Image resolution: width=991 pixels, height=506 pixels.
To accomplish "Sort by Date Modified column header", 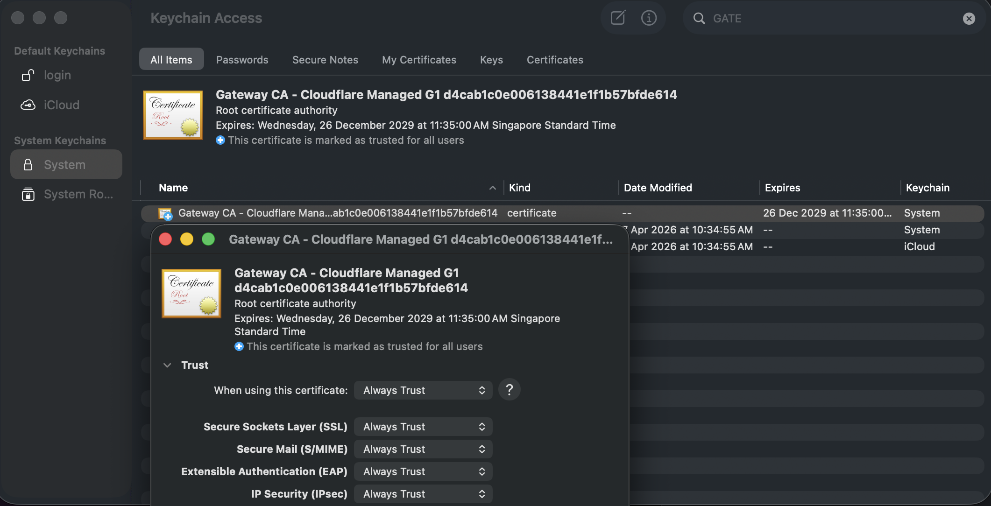I will 658,188.
